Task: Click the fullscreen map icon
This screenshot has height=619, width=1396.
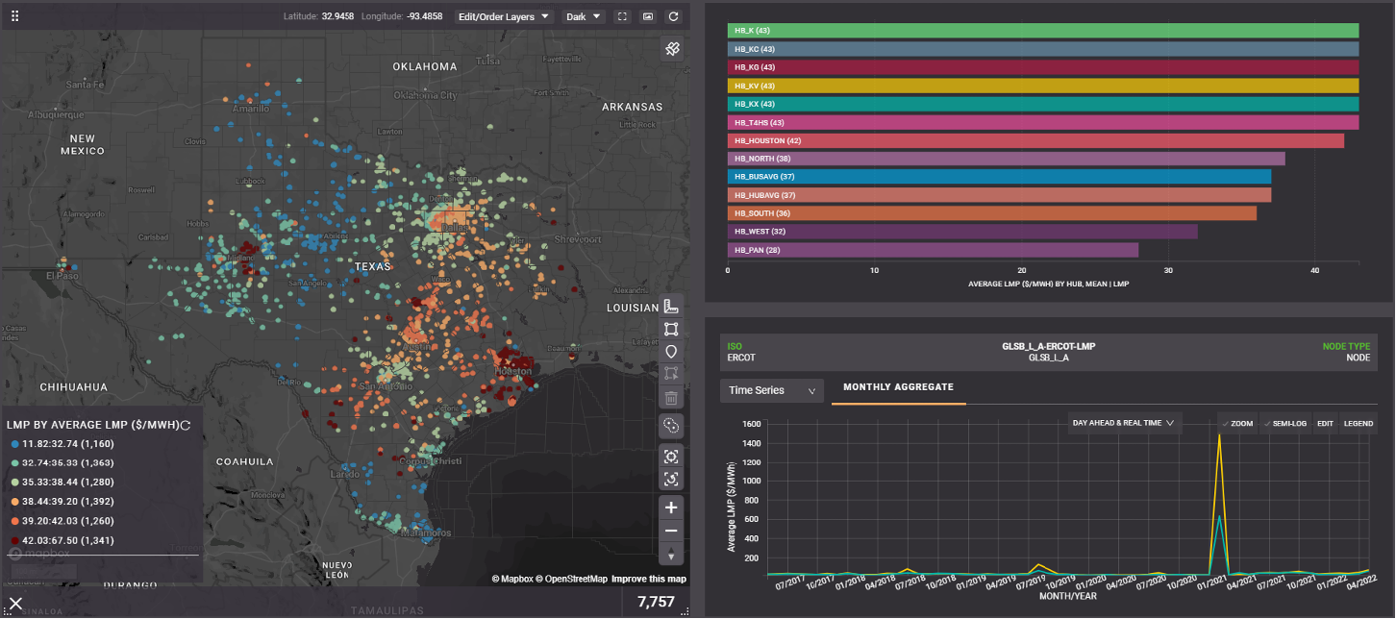Action: pos(622,16)
